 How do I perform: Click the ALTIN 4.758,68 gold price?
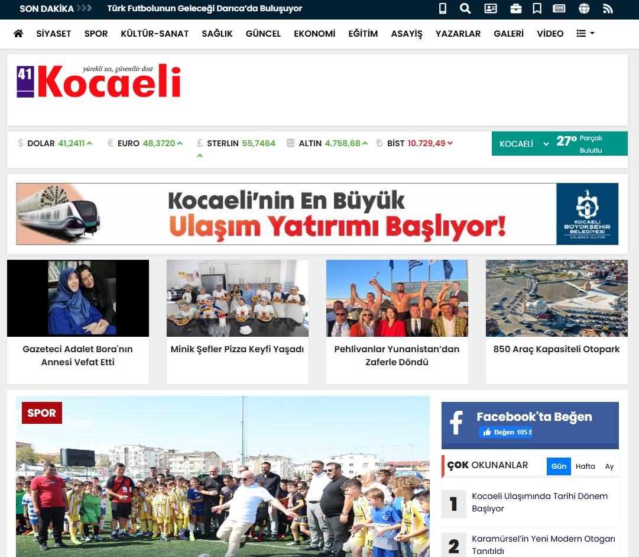pos(333,143)
